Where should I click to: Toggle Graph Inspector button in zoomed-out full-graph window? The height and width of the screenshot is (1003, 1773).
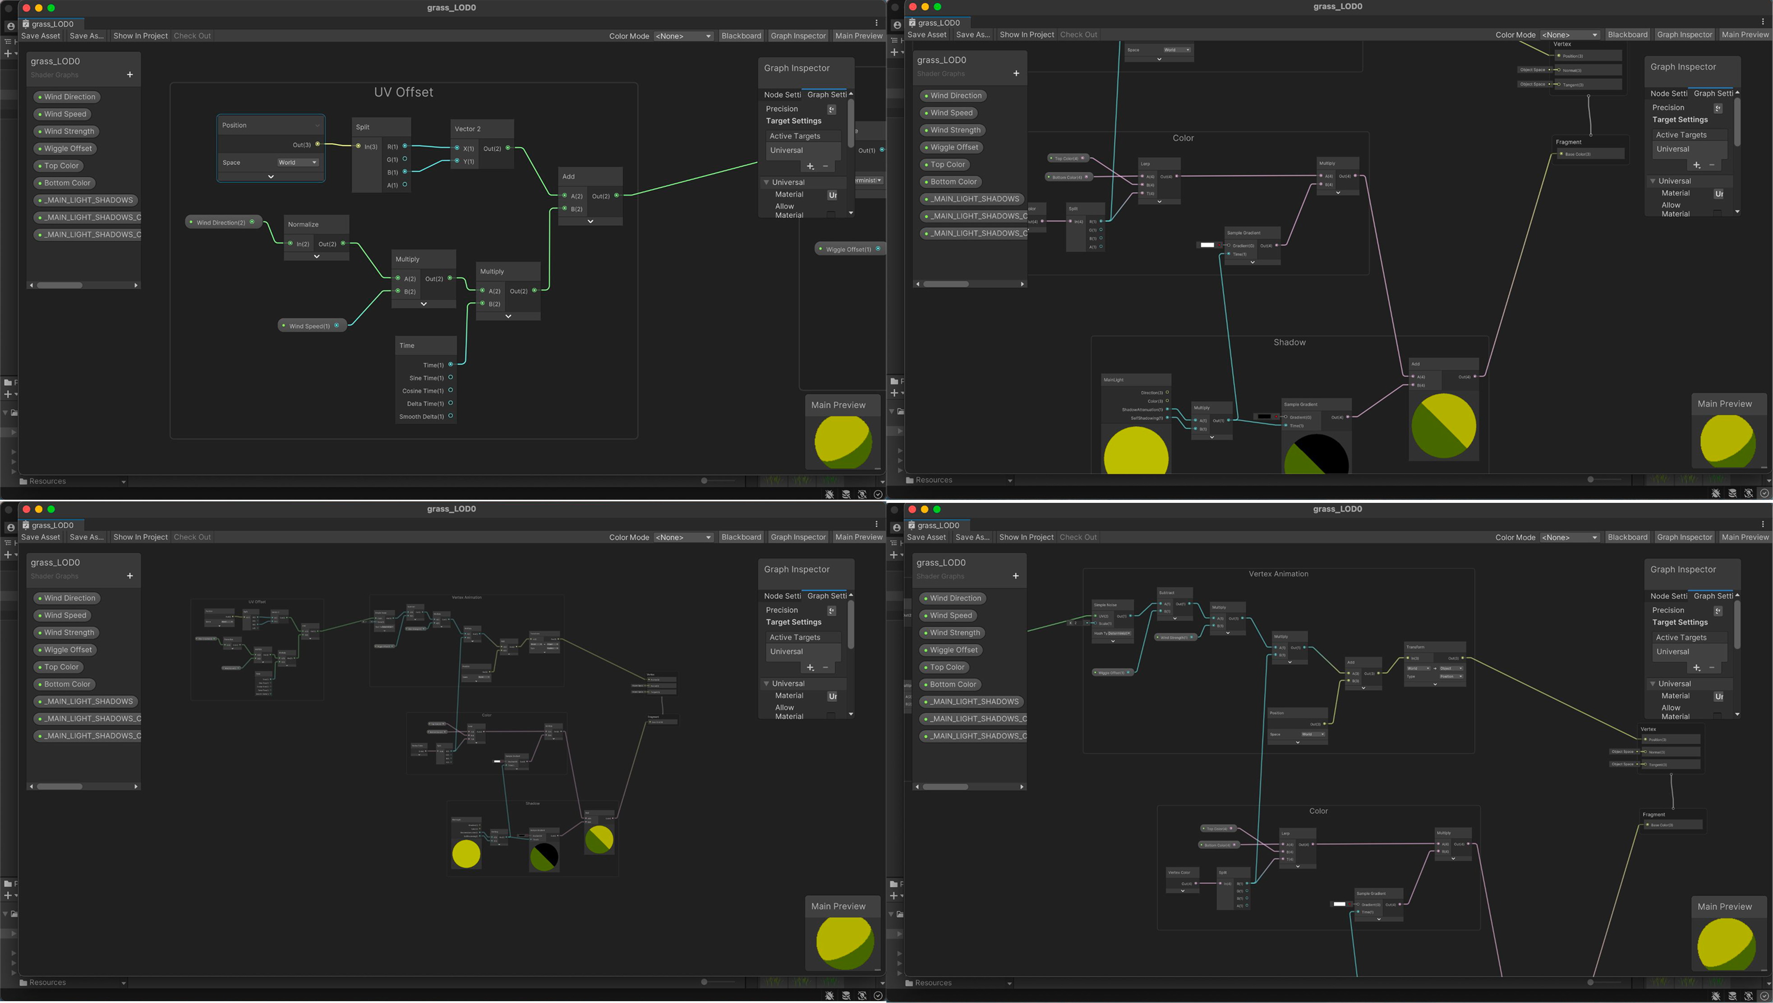coord(797,537)
